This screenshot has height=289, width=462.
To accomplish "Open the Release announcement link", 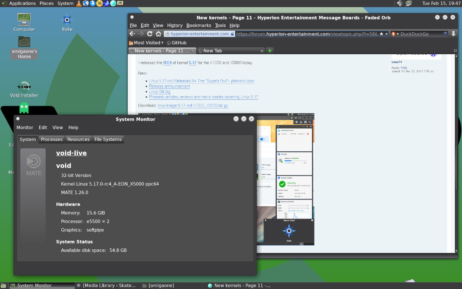I will 170,86.
